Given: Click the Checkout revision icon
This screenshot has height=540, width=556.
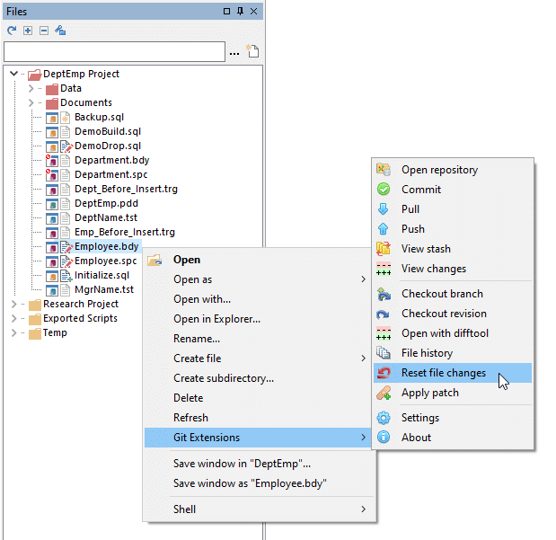Looking at the screenshot, I should [x=384, y=314].
